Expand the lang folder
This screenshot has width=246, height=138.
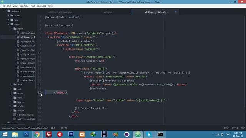[x=9, y=20]
